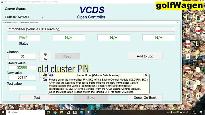
Task: Click the Save button
Action: pyautogui.click(x=91, y=98)
